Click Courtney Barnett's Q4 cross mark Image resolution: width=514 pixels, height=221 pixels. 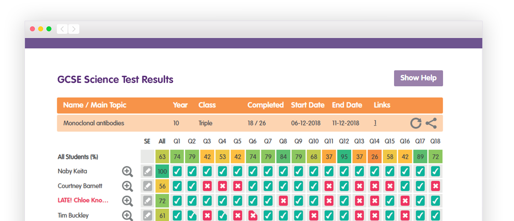(x=223, y=186)
